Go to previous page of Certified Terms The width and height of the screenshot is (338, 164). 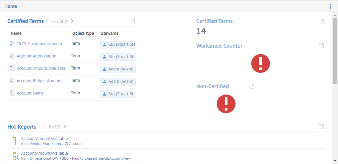pyautogui.click(x=47, y=21)
